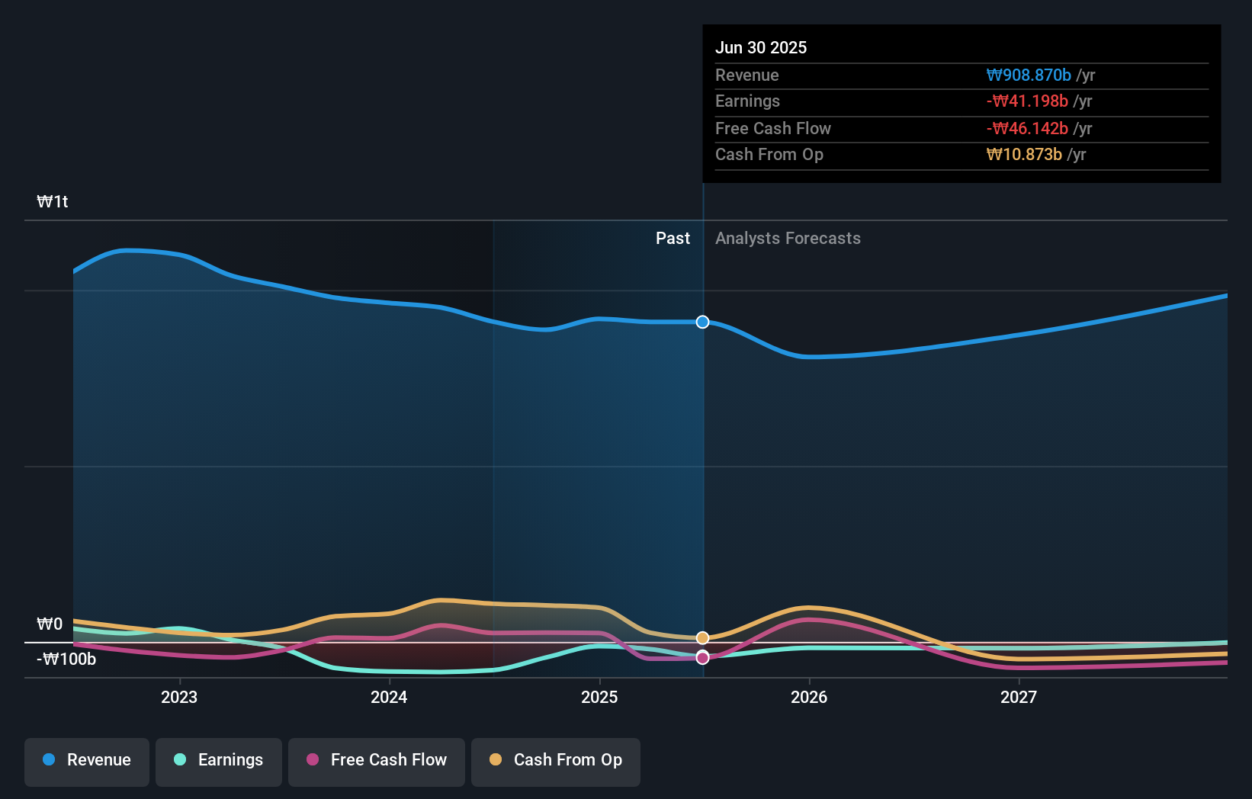Click the pink Free Cash Flow legend dot

[x=312, y=760]
